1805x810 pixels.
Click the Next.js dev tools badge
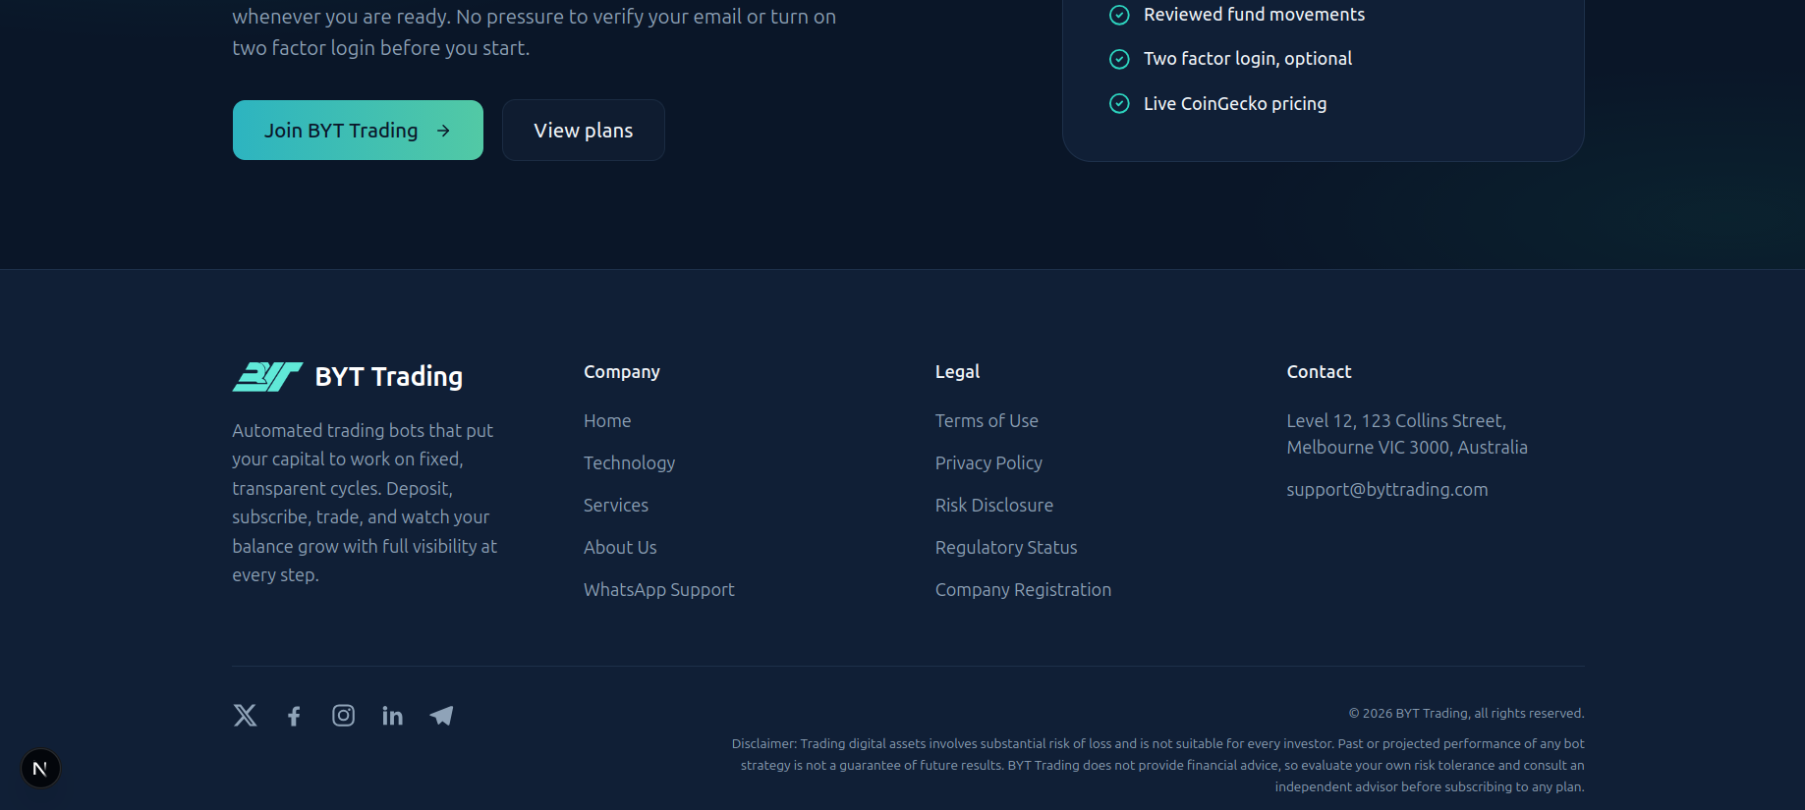[x=40, y=768]
